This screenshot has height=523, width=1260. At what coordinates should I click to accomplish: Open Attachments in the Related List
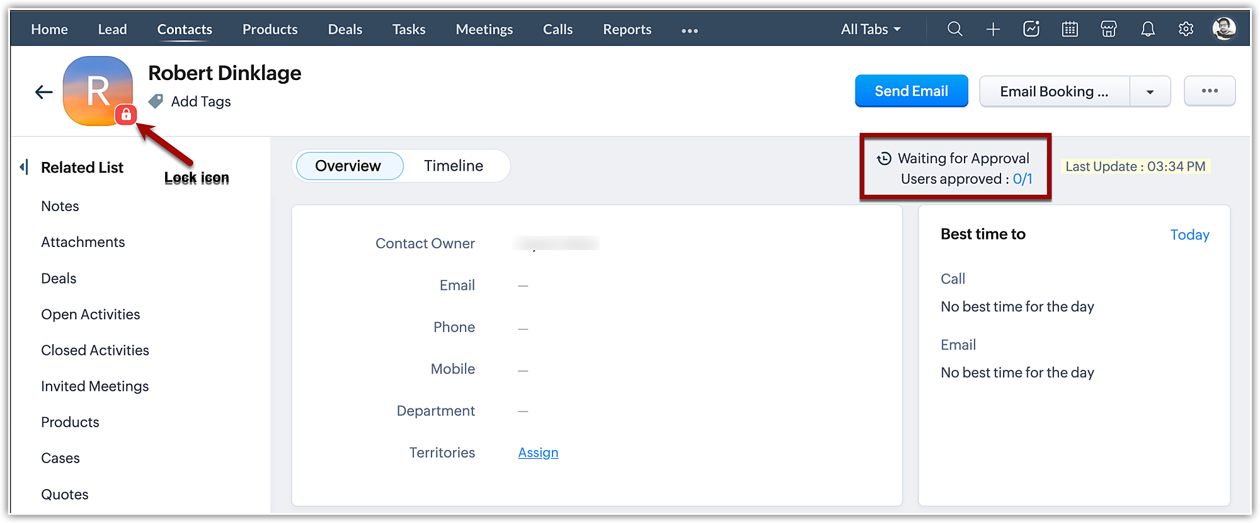click(x=83, y=242)
